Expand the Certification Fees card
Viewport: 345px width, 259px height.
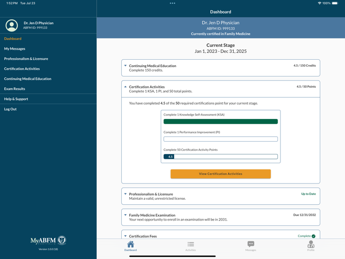(x=220, y=234)
